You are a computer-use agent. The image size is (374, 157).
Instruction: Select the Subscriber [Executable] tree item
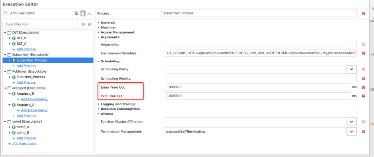pos(31,55)
